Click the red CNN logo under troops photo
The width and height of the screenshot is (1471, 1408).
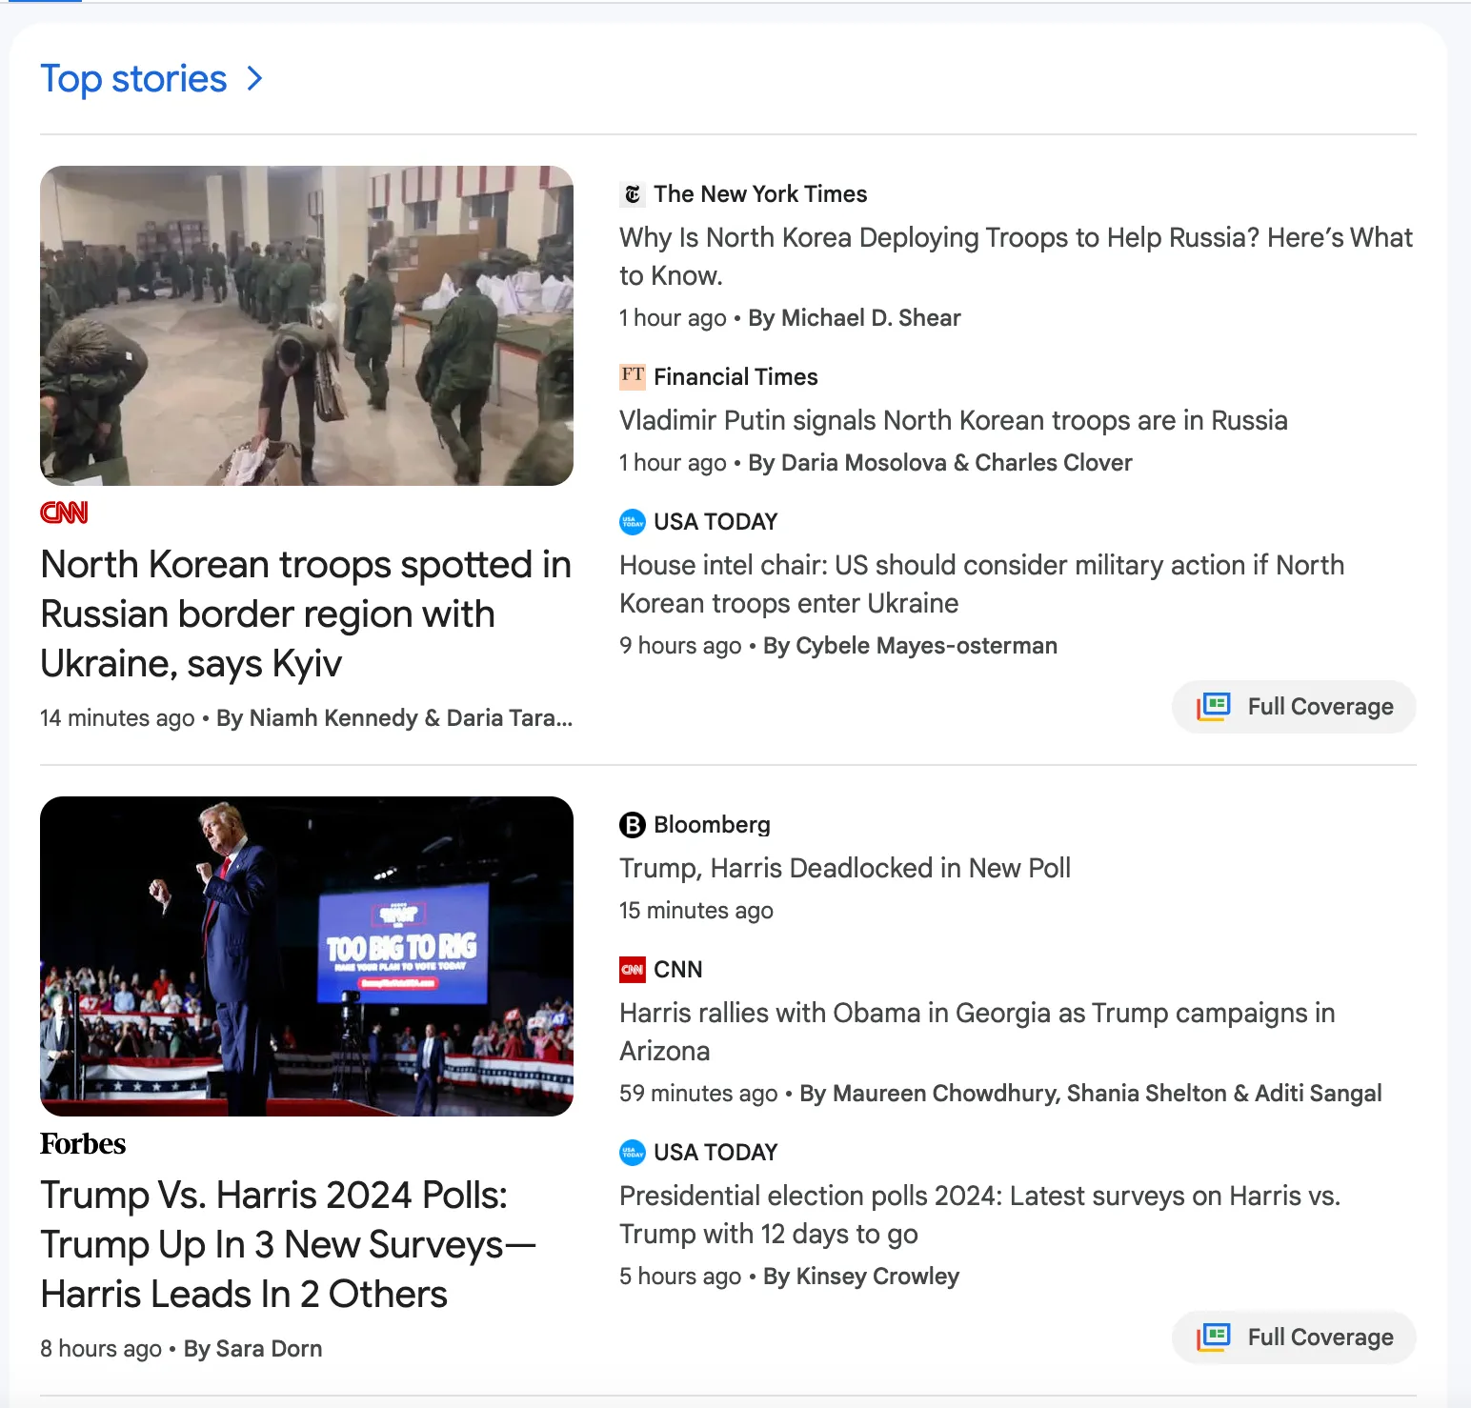(64, 513)
